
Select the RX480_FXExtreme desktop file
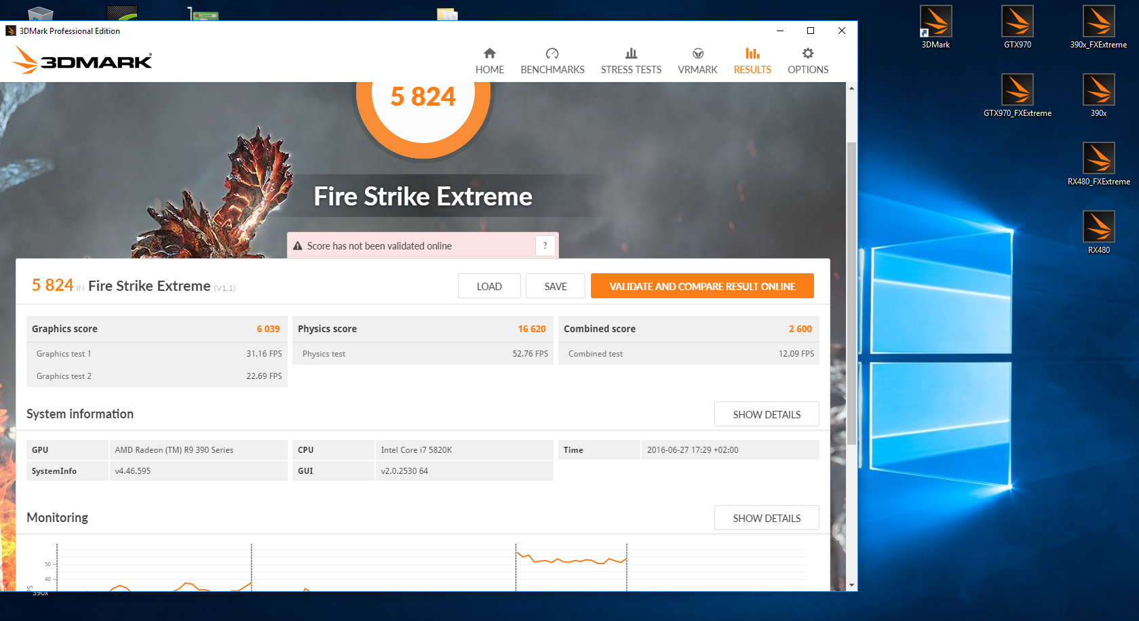coord(1098,163)
